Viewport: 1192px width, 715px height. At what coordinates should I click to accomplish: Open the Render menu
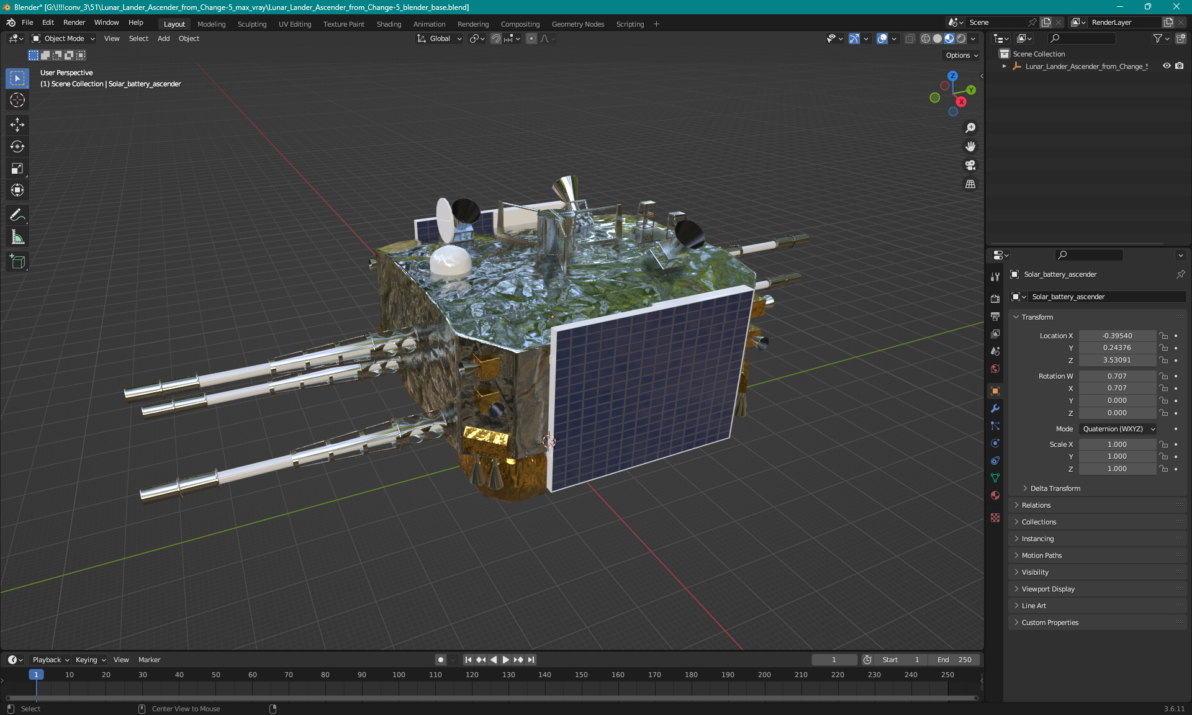click(x=74, y=22)
